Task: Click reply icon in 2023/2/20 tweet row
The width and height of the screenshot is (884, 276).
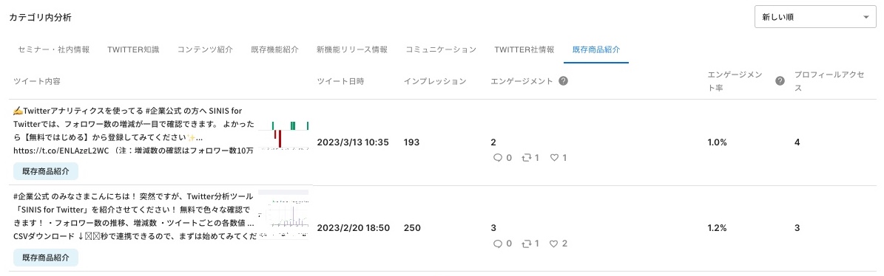Action: tap(497, 244)
